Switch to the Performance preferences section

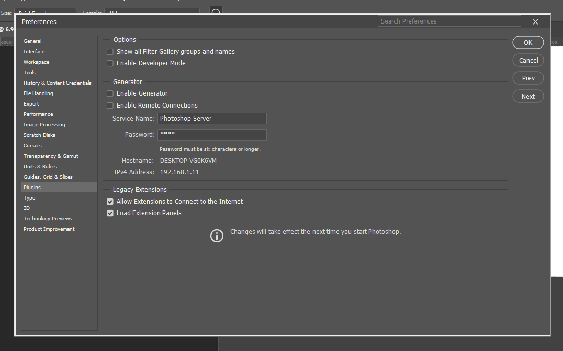[x=38, y=114]
